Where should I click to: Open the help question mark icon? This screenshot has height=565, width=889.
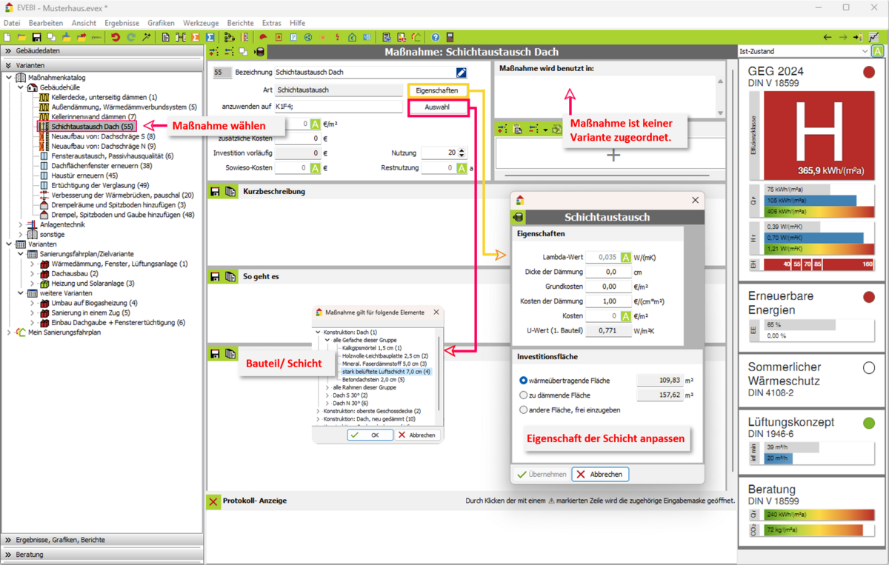[436, 37]
